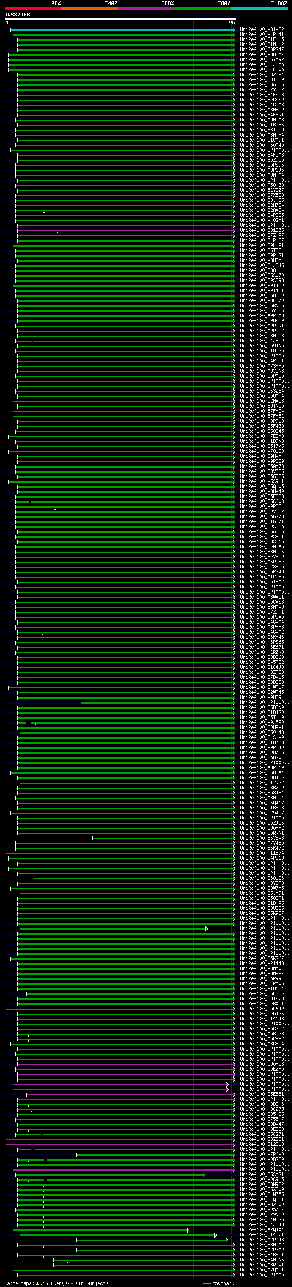Screen dimensions: 292x1287
Task: Click the green ~80% identity legend segment
Action: [x=203, y=8]
